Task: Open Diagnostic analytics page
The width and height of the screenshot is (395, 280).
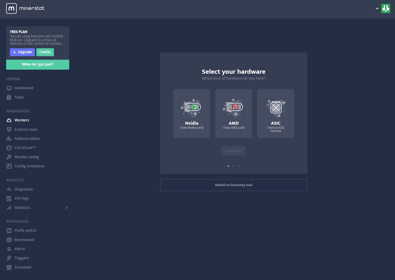Action: (x=24, y=189)
